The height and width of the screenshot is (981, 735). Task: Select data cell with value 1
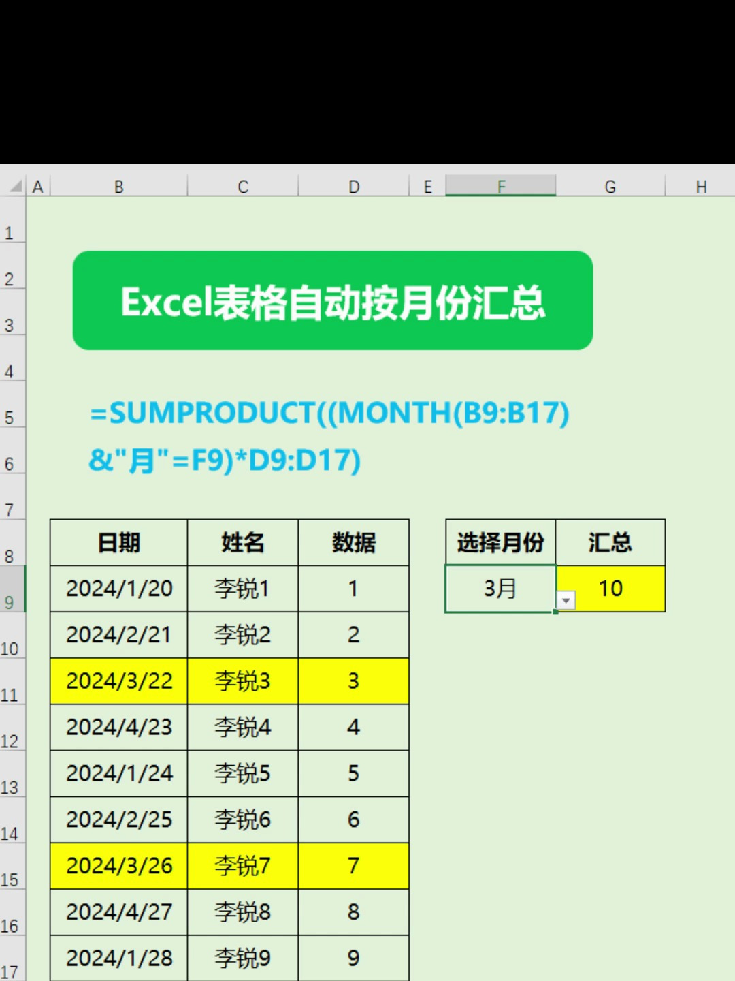point(354,589)
